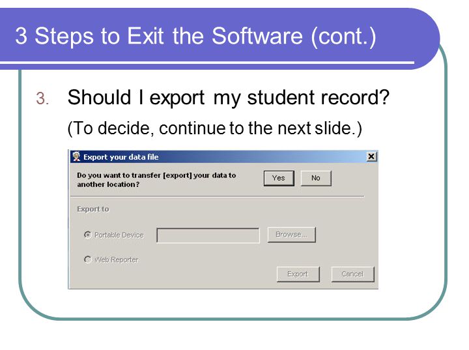Click the 'Export your data file' title bar

(223, 156)
